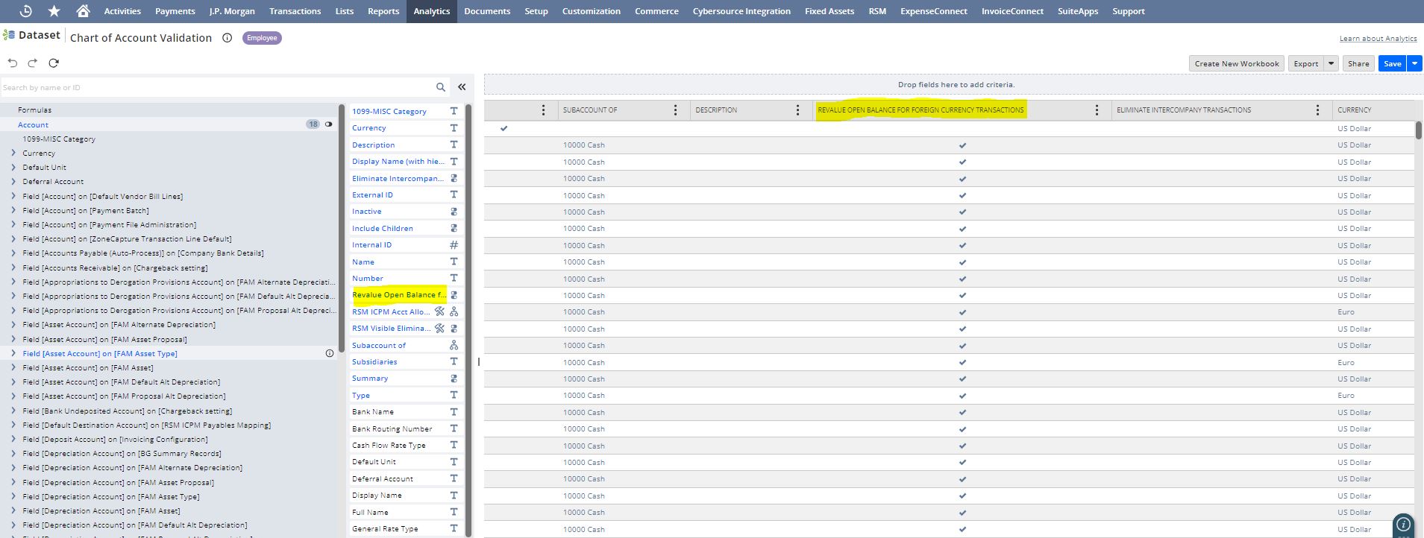Viewport: 1424px width, 538px height.
Task: Click the crossed-tools icon beside RSM ICPM Acct Allo
Action: pyautogui.click(x=439, y=311)
